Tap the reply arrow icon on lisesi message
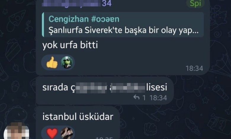This screenshot has width=231, height=139. coord(137,97)
